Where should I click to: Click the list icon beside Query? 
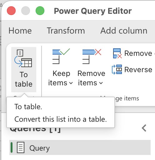pyautogui.click(x=21, y=147)
